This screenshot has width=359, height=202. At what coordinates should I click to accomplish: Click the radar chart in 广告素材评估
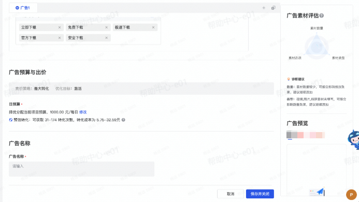pyautogui.click(x=317, y=46)
